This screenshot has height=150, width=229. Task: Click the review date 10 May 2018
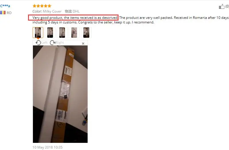48,147
